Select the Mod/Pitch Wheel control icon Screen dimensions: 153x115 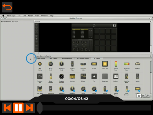[127, 76]
